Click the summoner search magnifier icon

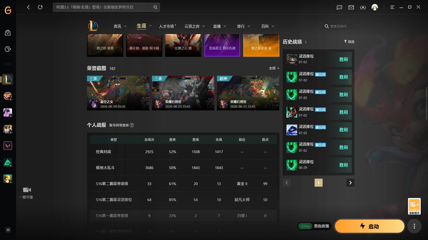(x=327, y=26)
